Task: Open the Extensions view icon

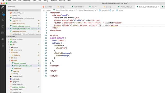Action: tap(3, 33)
